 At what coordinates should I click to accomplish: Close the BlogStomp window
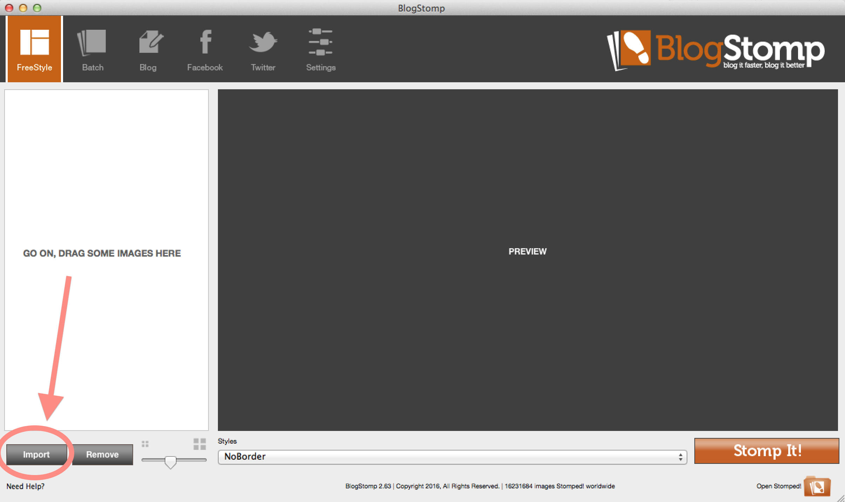pos(9,8)
